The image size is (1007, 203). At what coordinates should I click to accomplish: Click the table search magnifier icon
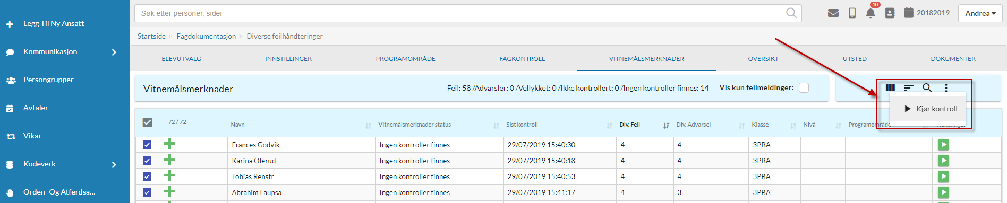(x=927, y=88)
